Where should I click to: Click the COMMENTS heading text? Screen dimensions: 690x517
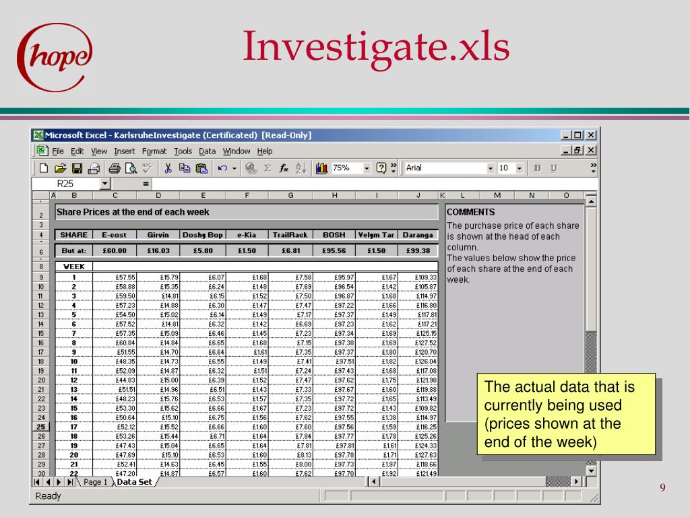pos(471,212)
